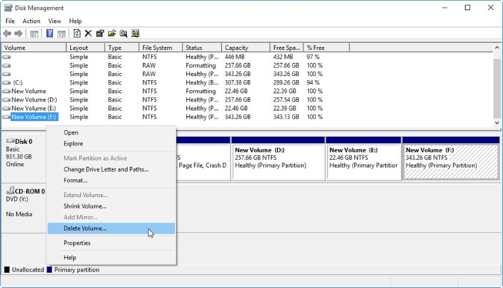Open the Action menu
503x288 pixels.
32,21
